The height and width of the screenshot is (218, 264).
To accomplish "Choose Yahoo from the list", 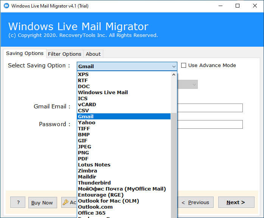I will click(124, 123).
